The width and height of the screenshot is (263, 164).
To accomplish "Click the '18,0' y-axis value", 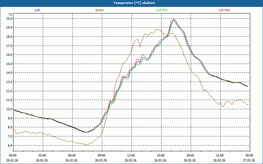I will pos(9,36).
